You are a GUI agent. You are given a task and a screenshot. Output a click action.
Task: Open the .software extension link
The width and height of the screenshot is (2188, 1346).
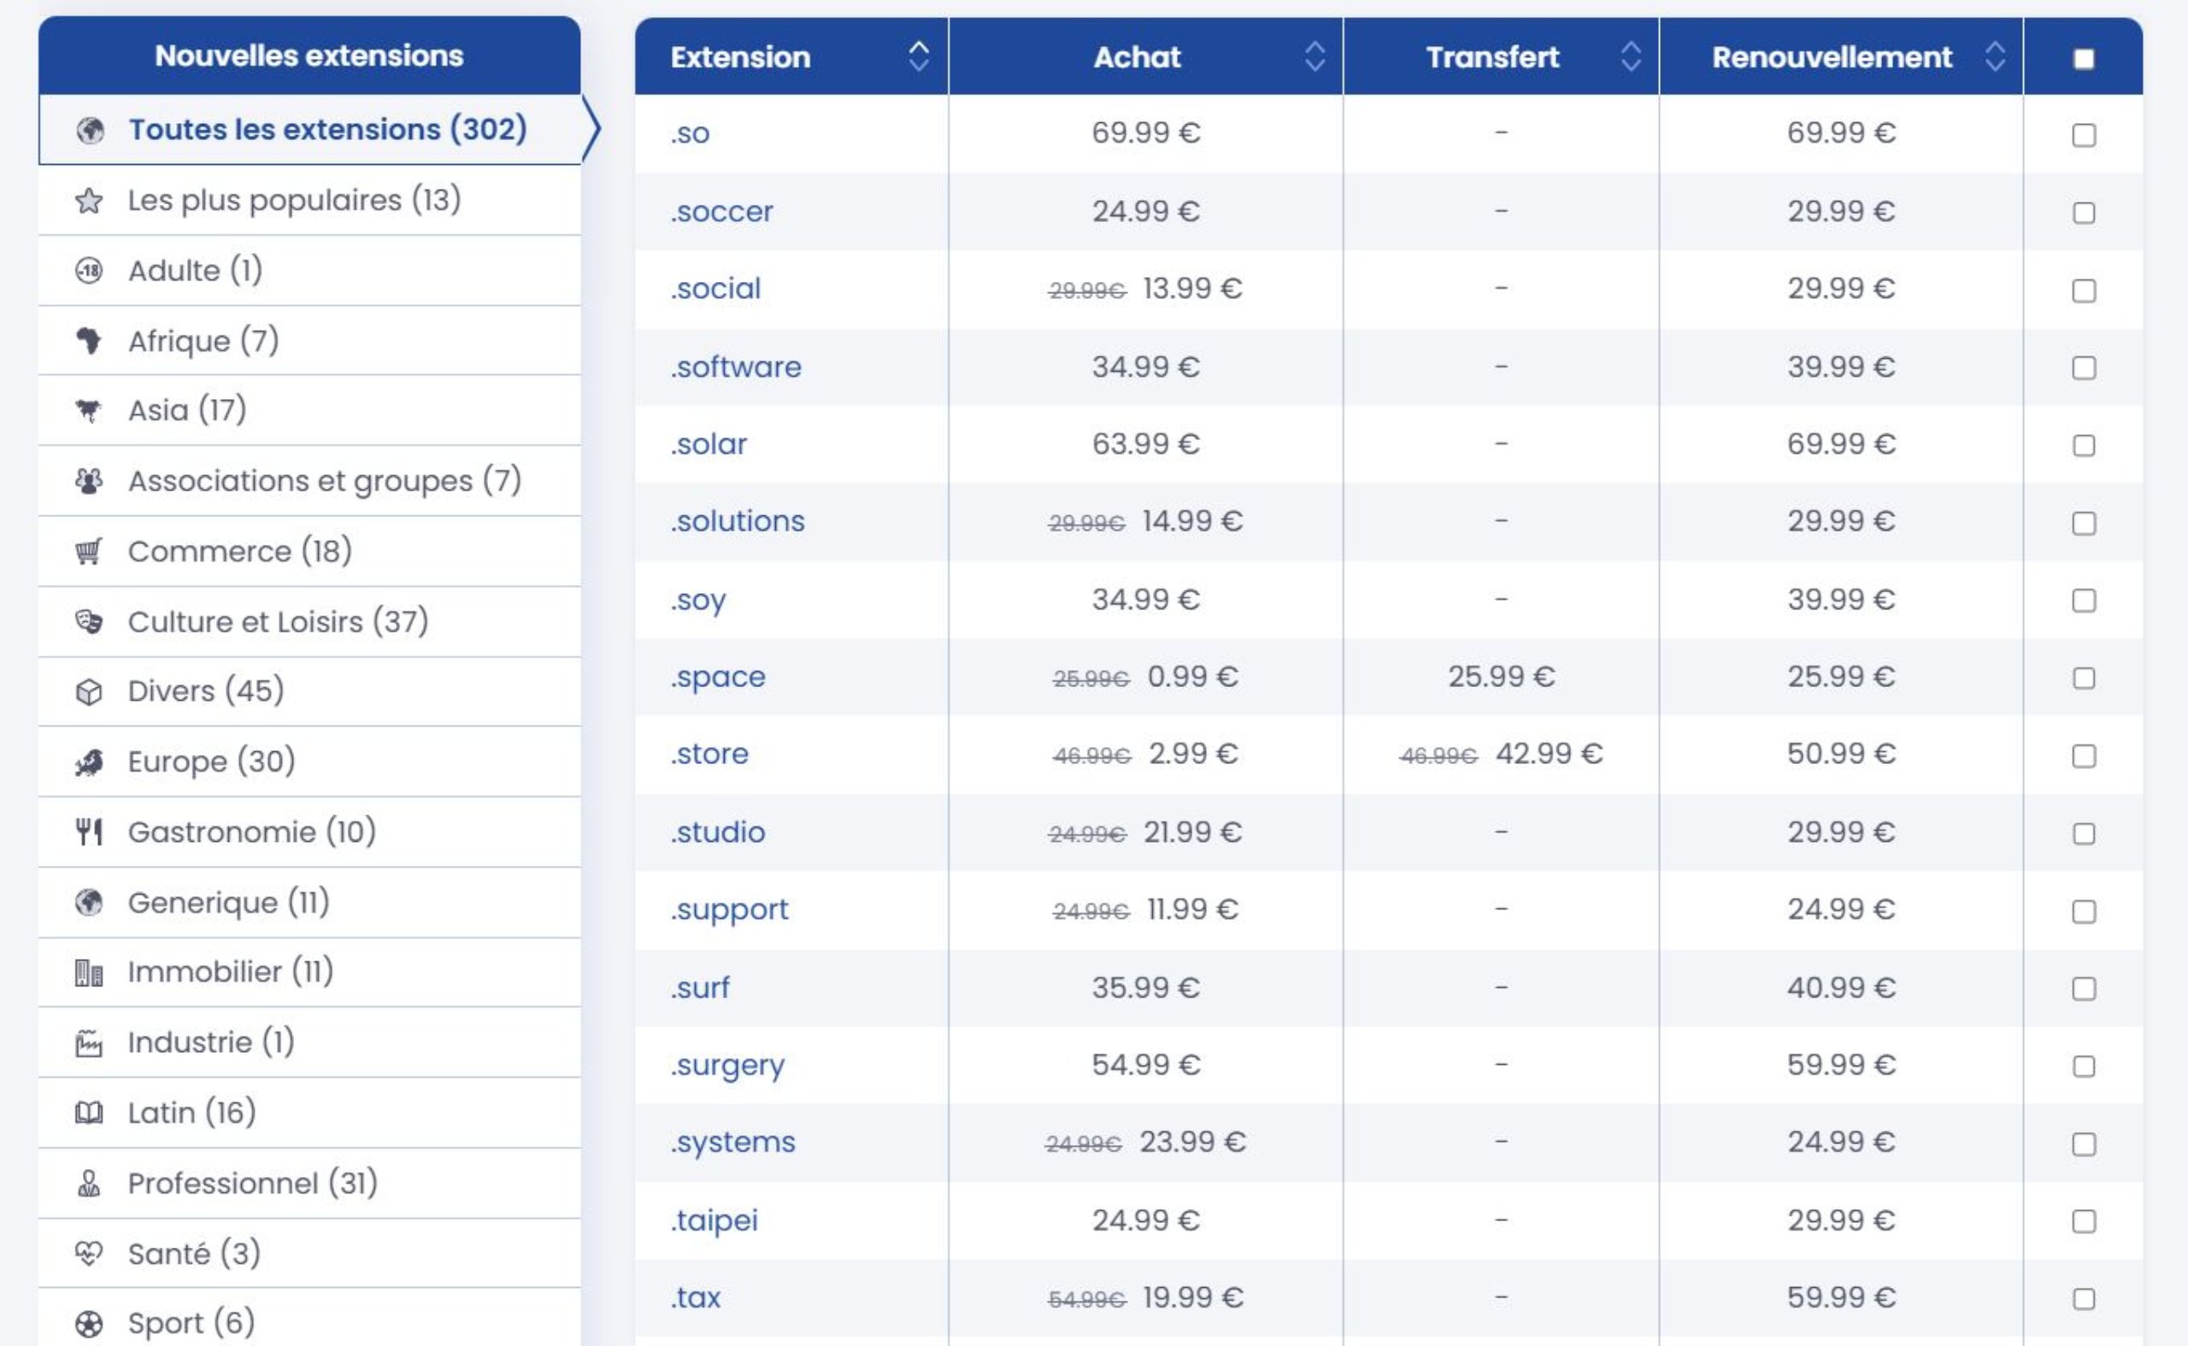(736, 367)
